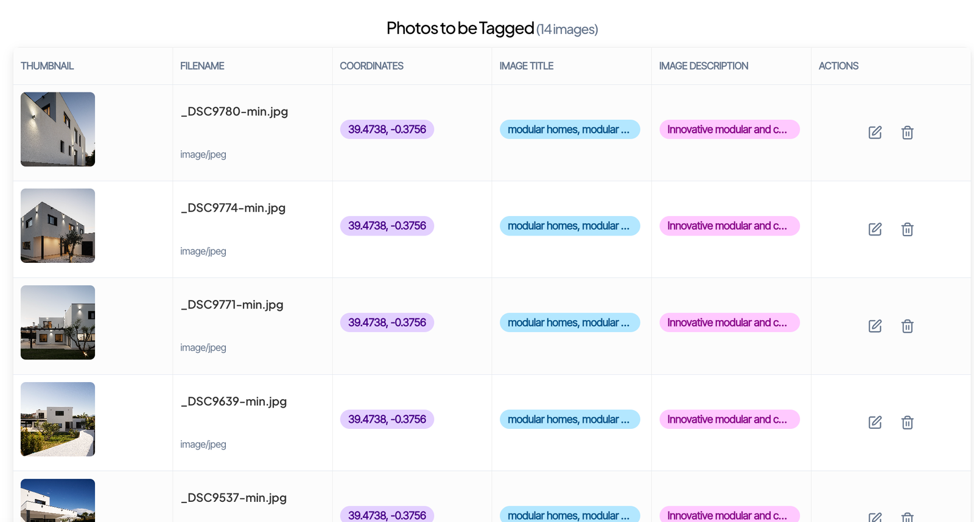Click the Image Title column header
The image size is (974, 522).
[526, 66]
